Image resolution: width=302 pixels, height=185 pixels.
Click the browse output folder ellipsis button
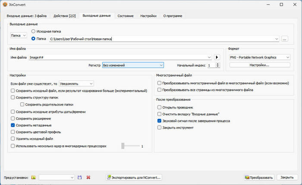pos(284,39)
